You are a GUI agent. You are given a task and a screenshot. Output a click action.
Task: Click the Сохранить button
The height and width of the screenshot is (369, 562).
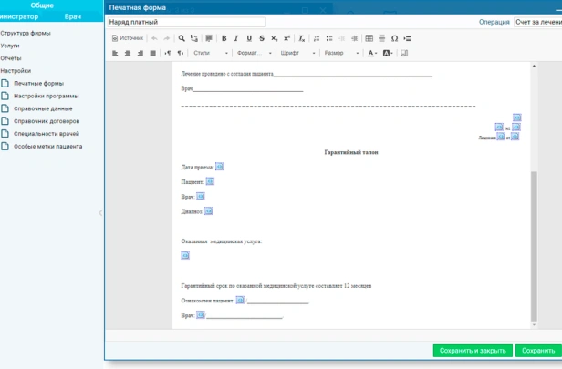point(536,351)
